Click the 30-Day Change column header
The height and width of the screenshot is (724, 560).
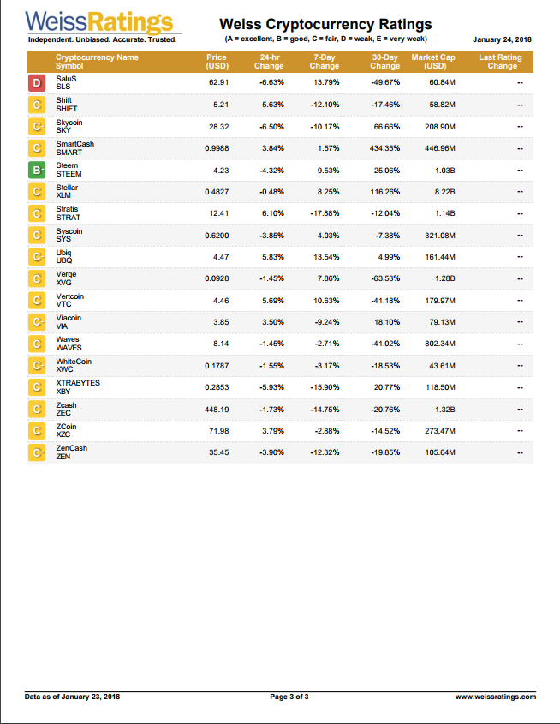(384, 62)
